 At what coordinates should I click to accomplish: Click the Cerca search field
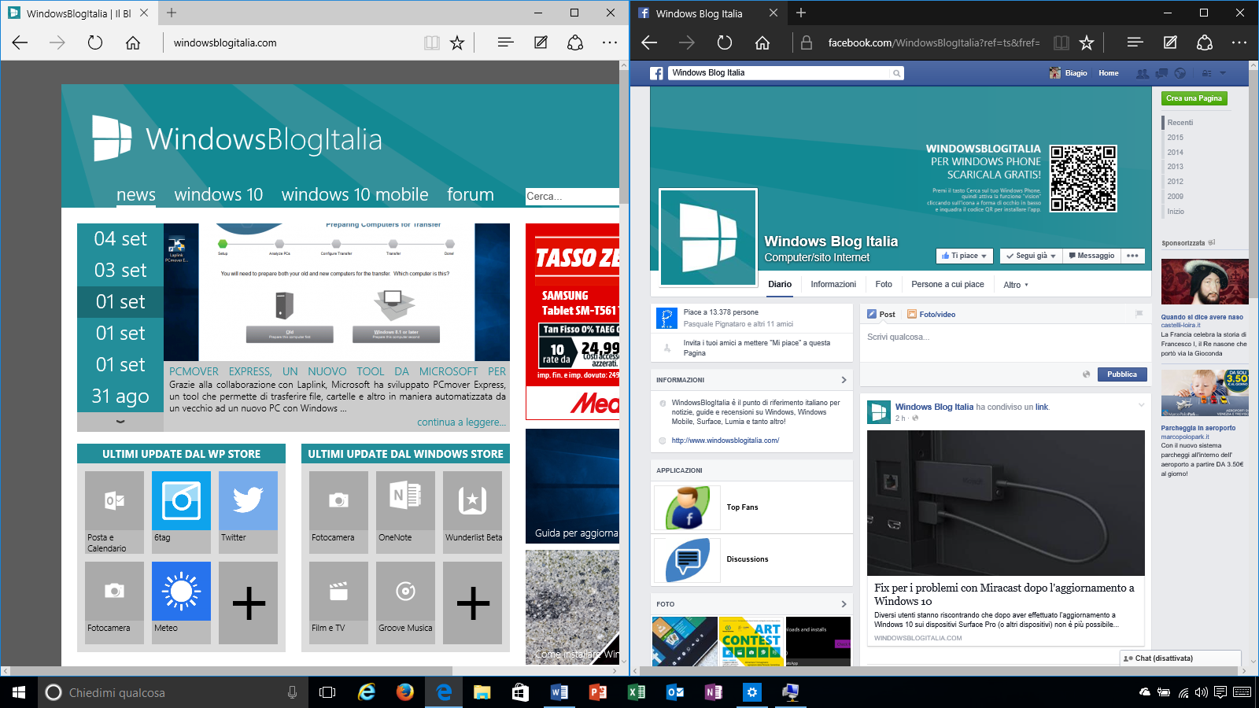tap(572, 197)
